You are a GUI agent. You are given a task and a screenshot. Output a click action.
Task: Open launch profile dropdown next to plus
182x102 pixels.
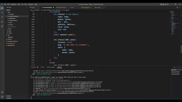pos(176,67)
